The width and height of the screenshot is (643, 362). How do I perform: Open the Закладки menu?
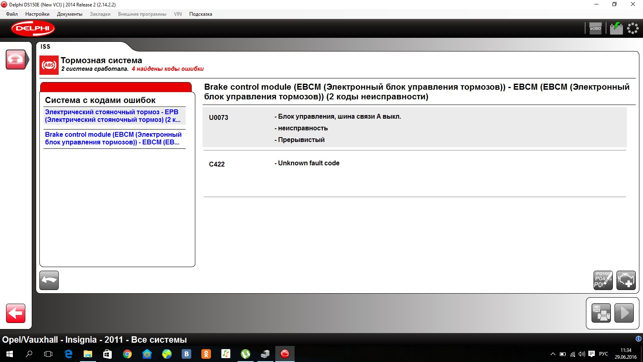(100, 14)
